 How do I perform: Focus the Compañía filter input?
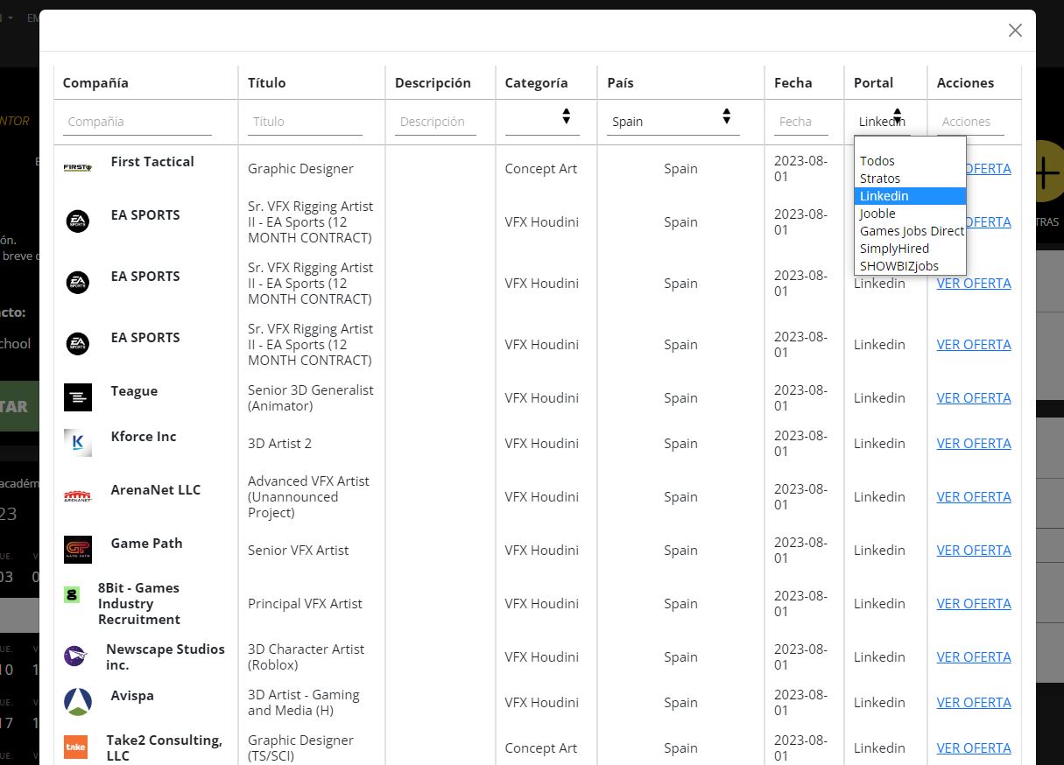coord(137,122)
